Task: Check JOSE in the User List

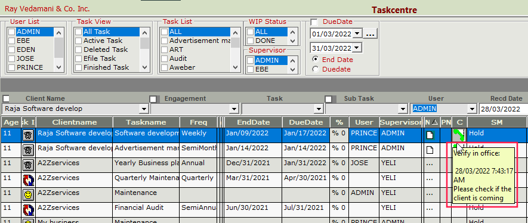Action: (x=12, y=58)
